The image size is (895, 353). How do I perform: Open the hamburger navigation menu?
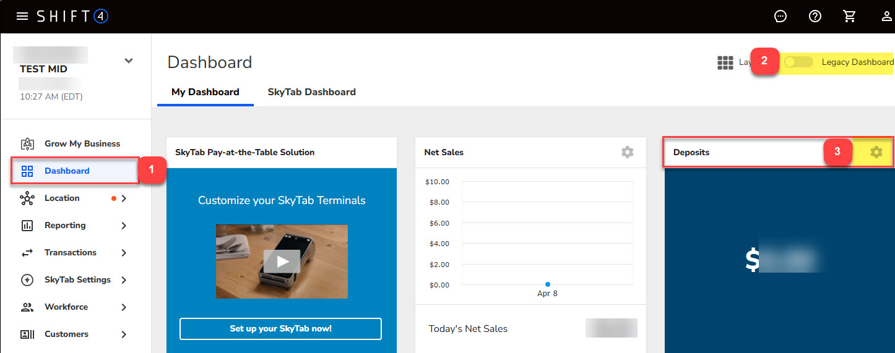(22, 16)
